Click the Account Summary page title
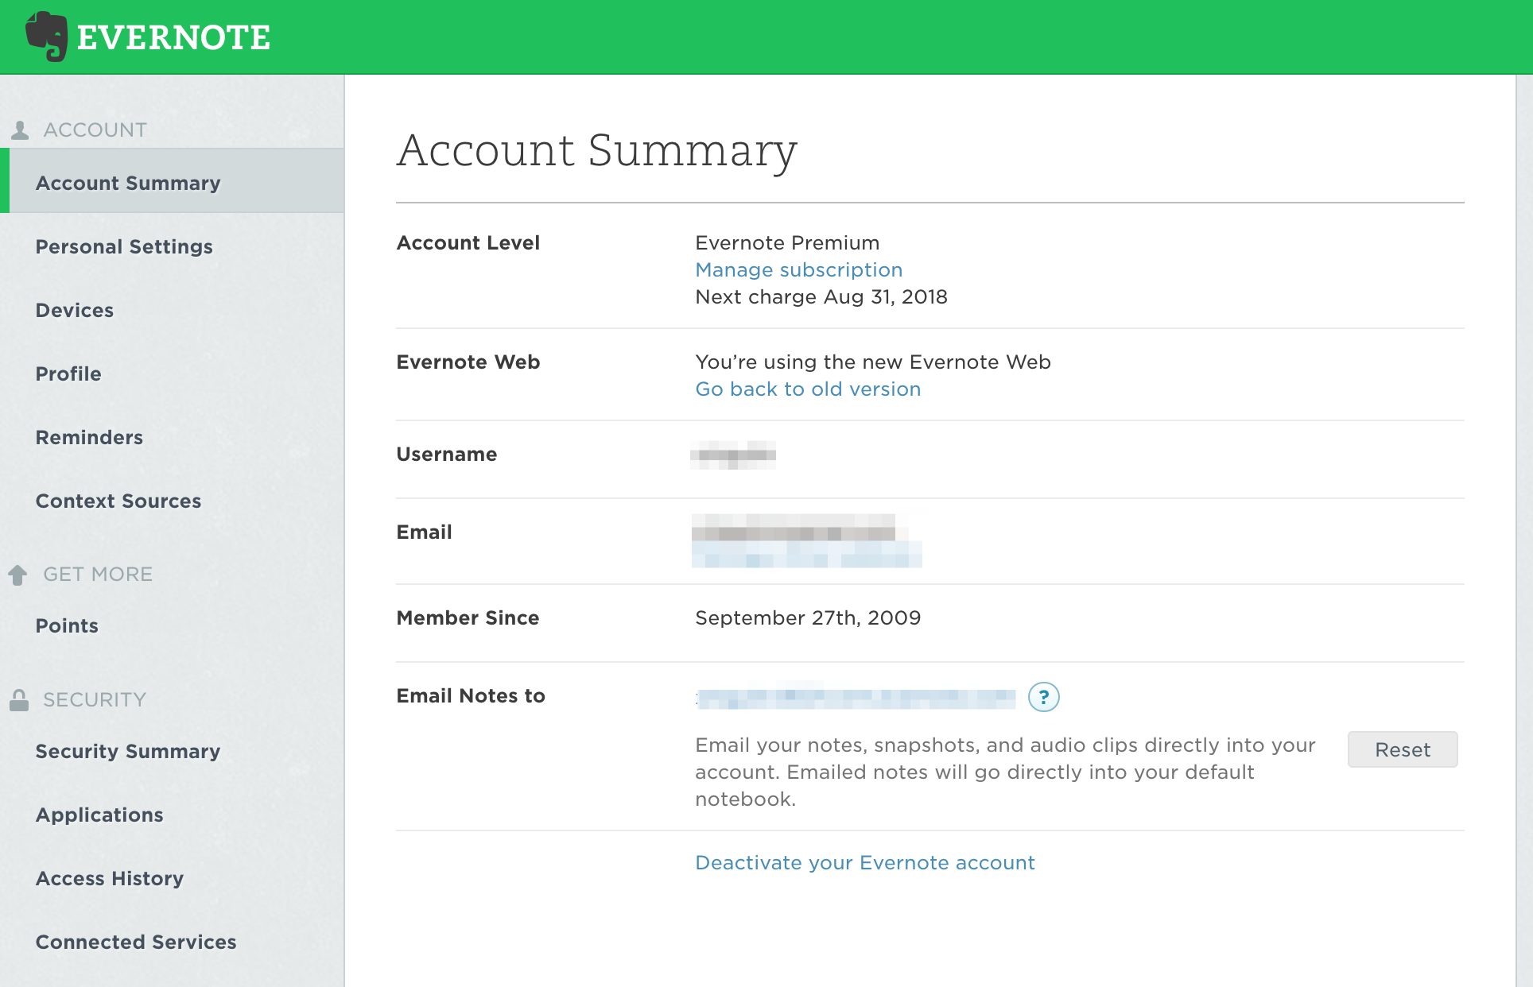Screen dimensions: 1533x987 pyautogui.click(x=596, y=151)
